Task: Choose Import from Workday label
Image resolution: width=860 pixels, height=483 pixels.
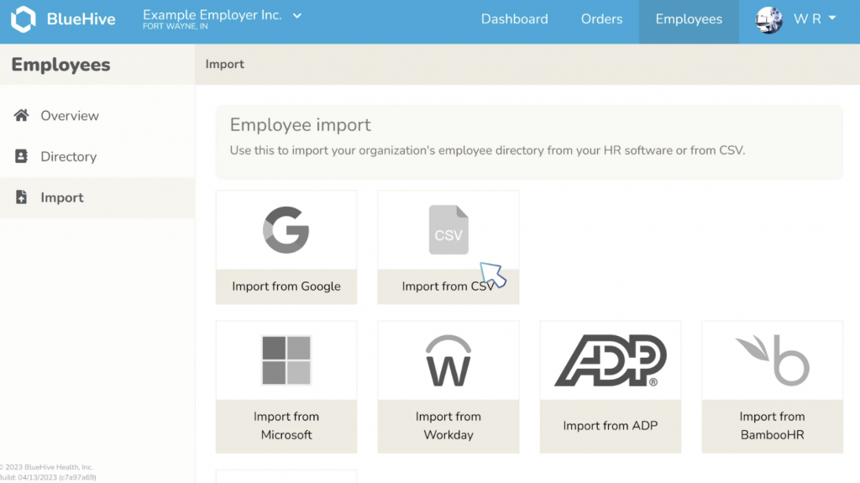Action: (x=448, y=425)
